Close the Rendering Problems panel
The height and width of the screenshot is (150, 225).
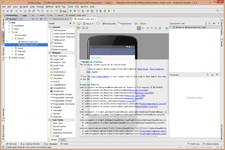point(81,62)
